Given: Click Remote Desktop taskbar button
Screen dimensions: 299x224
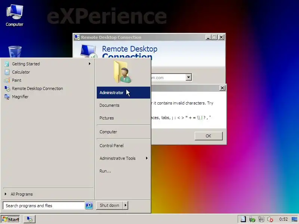Looking at the screenshot, I should pyautogui.click(x=30, y=219).
